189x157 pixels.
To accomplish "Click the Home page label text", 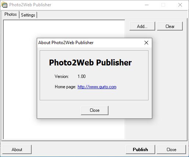I will coord(65,87).
